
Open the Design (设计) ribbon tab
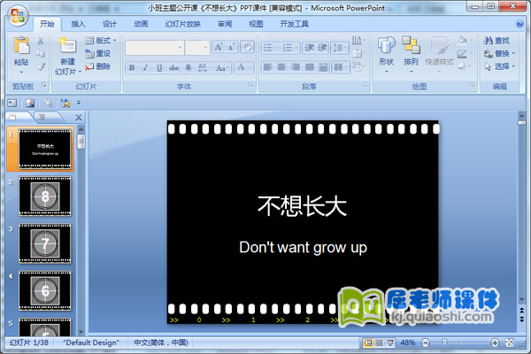110,24
